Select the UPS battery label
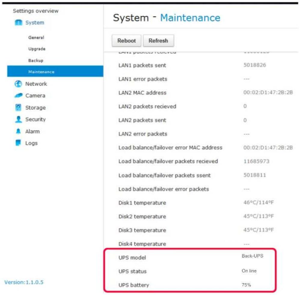The image size is (300, 295). click(133, 285)
